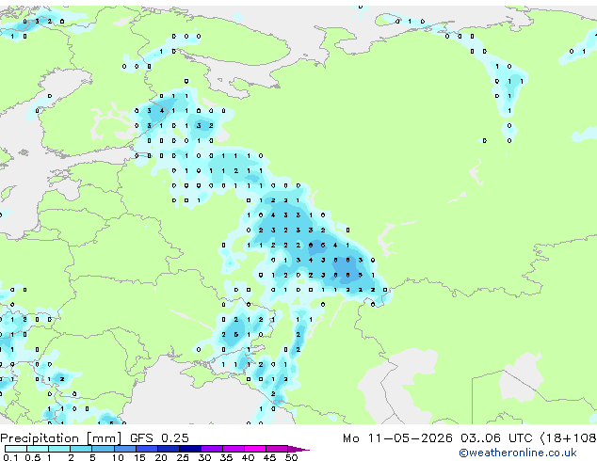Viewport: 597px width, 461px height.
Task: Click the '(18+108' forecast run text
Action: [568, 438]
